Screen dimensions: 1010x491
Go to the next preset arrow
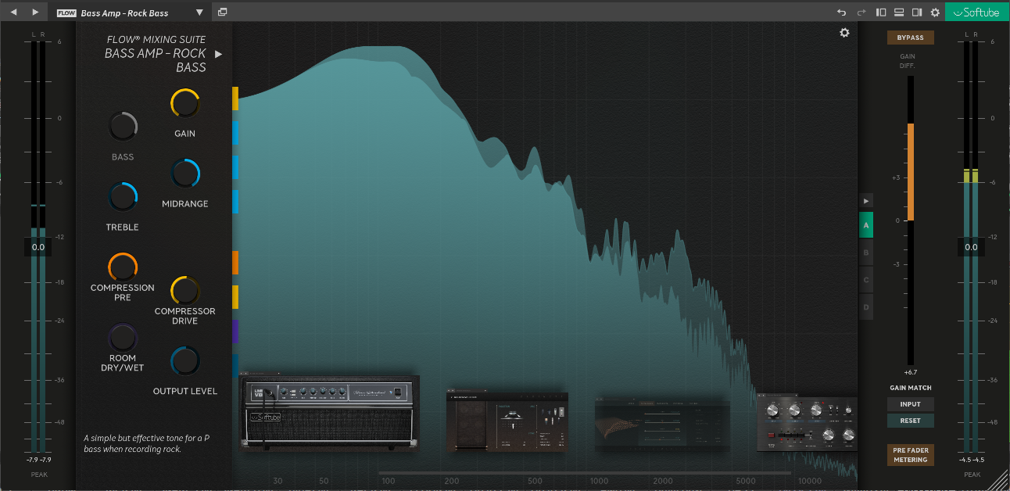coord(35,13)
